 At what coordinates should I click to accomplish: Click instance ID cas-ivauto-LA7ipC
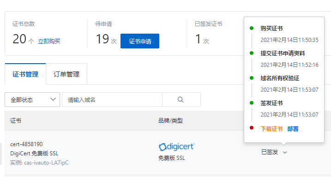pos(46,163)
